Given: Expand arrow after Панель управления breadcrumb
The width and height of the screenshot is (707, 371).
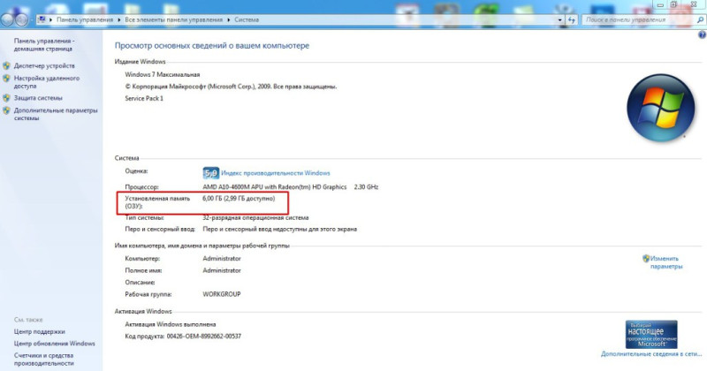Looking at the screenshot, I should [119, 19].
